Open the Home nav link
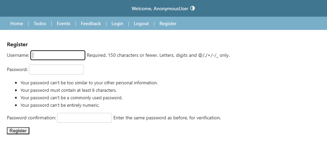The height and width of the screenshot is (153, 327). 17,24
